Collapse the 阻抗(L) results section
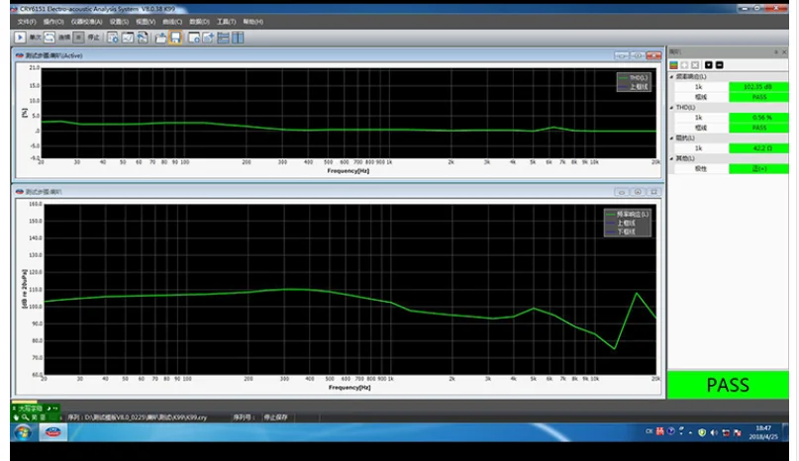 click(671, 138)
